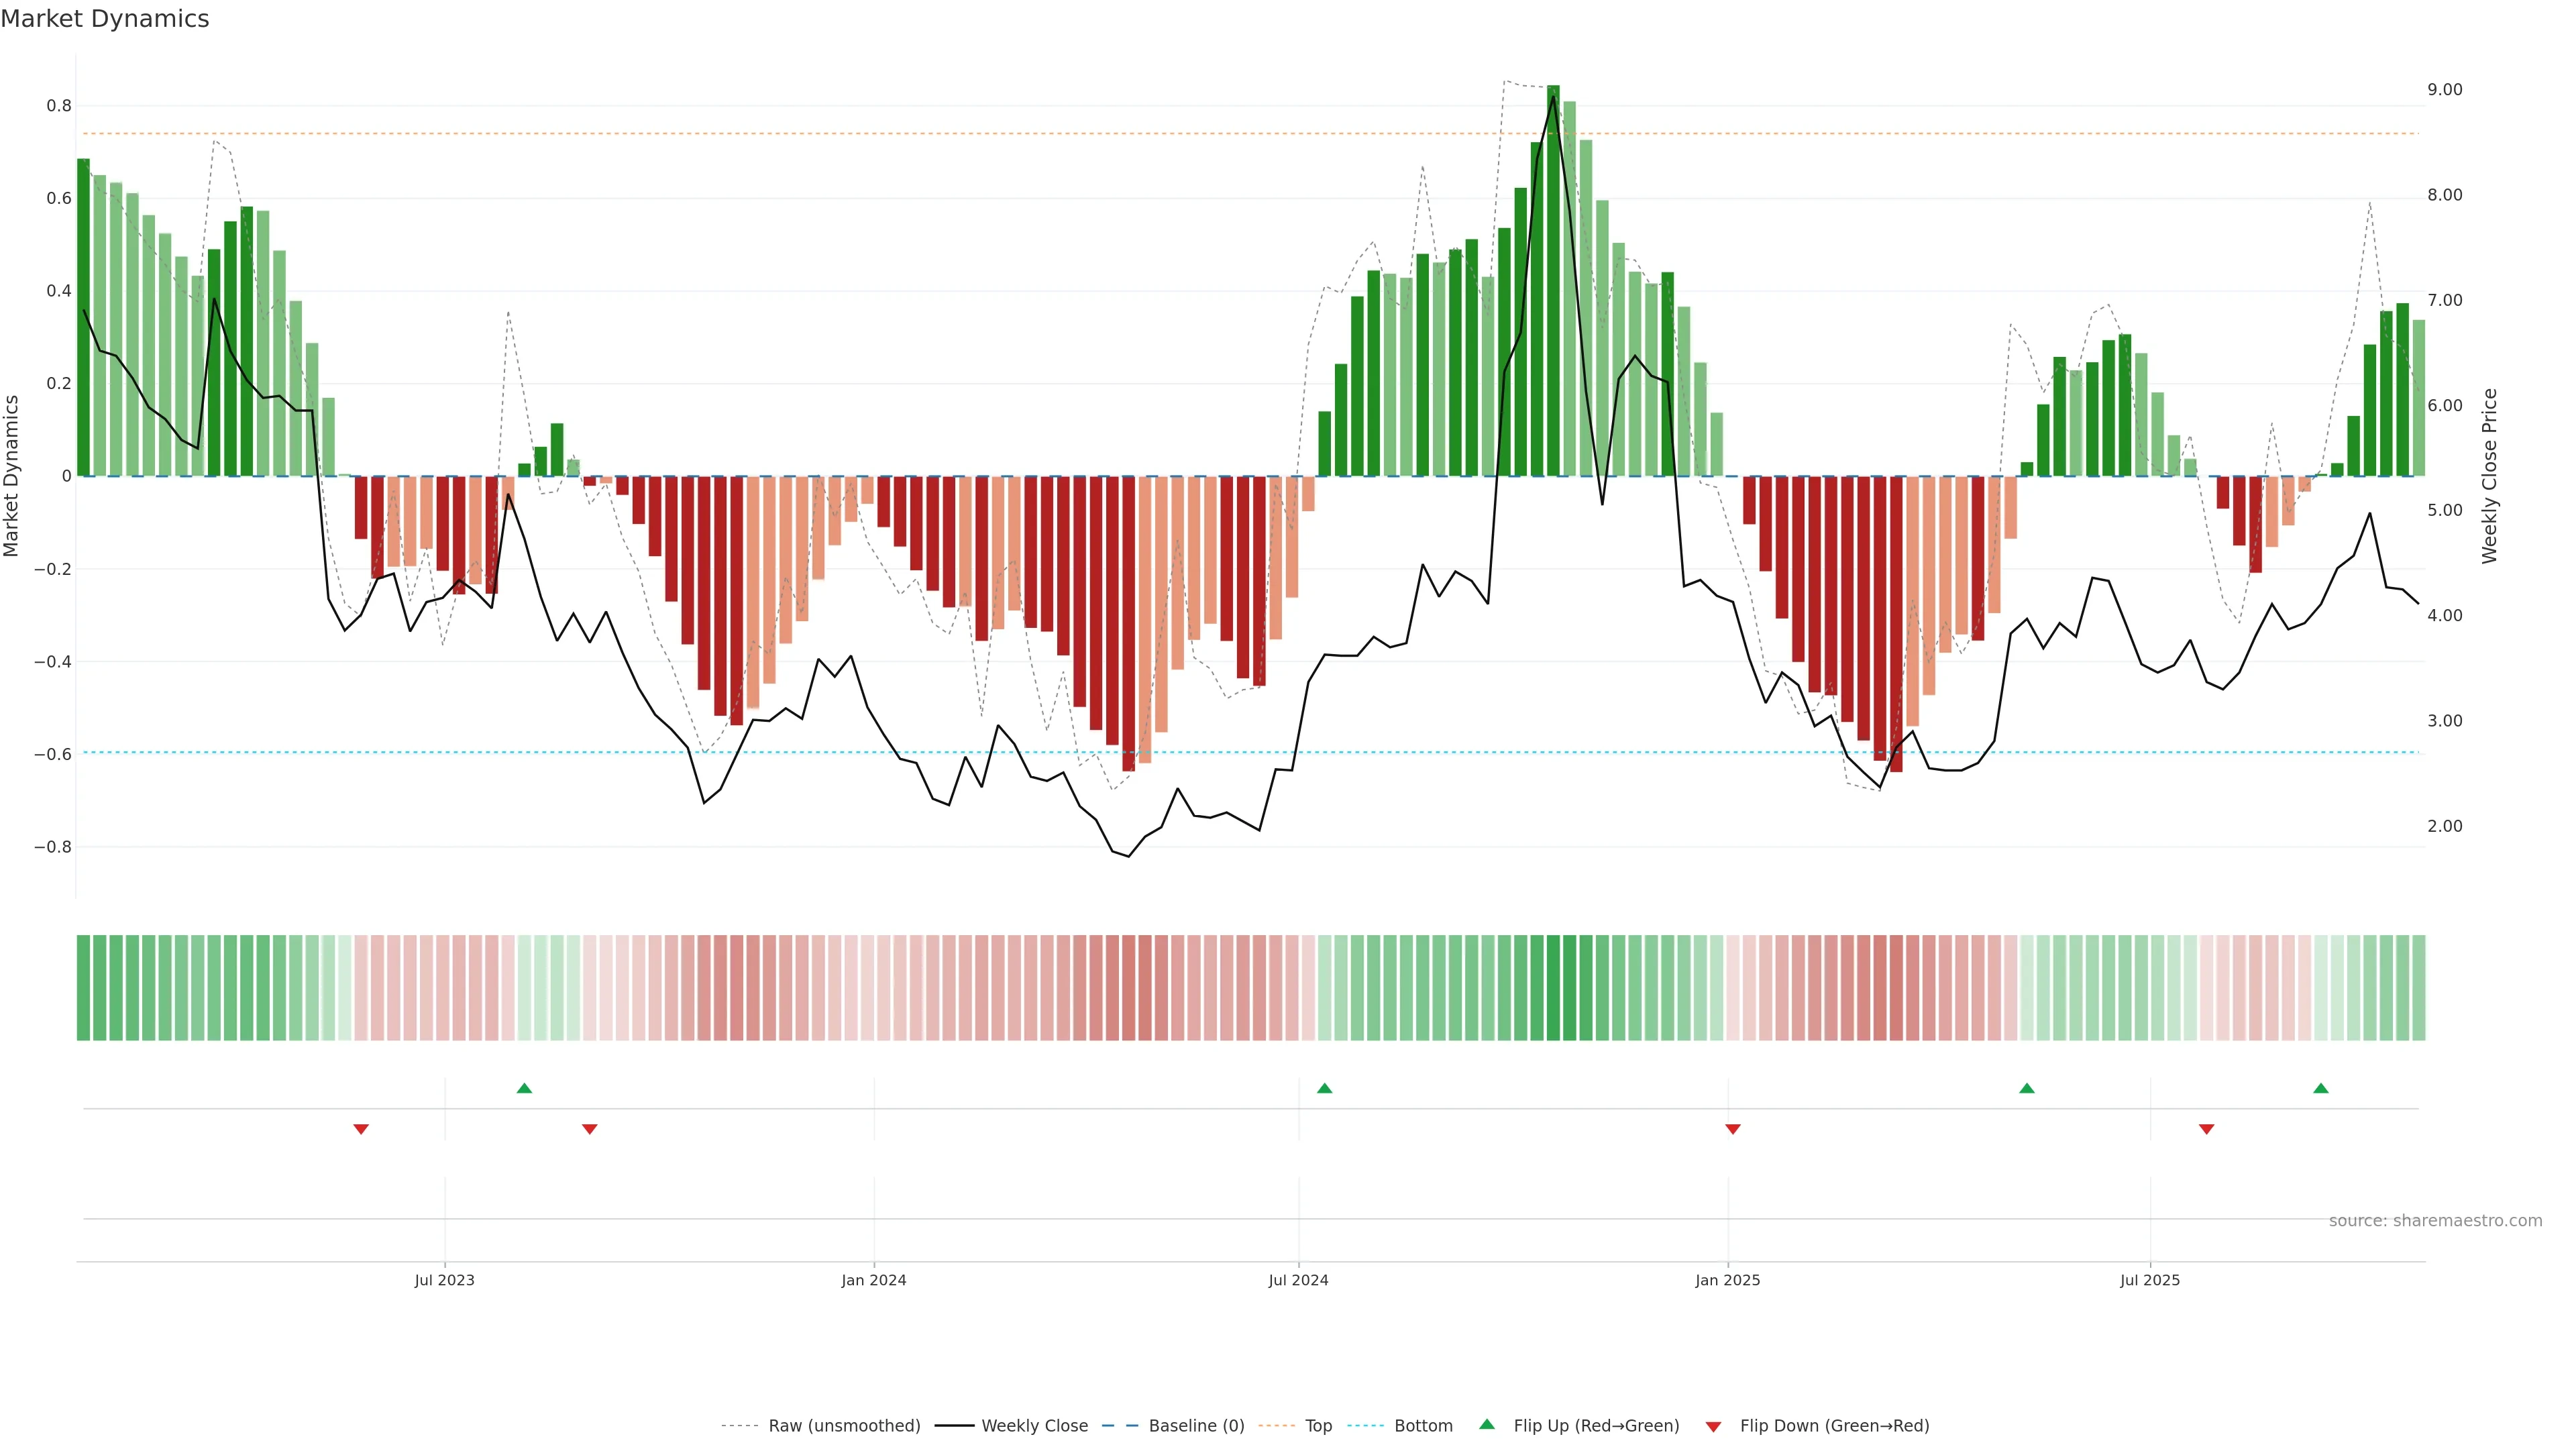
Task: Toggle the Baseline (0) legend entry
Action: coord(1196,1426)
